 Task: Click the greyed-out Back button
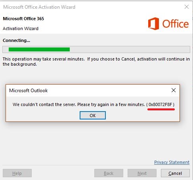tap(109, 173)
